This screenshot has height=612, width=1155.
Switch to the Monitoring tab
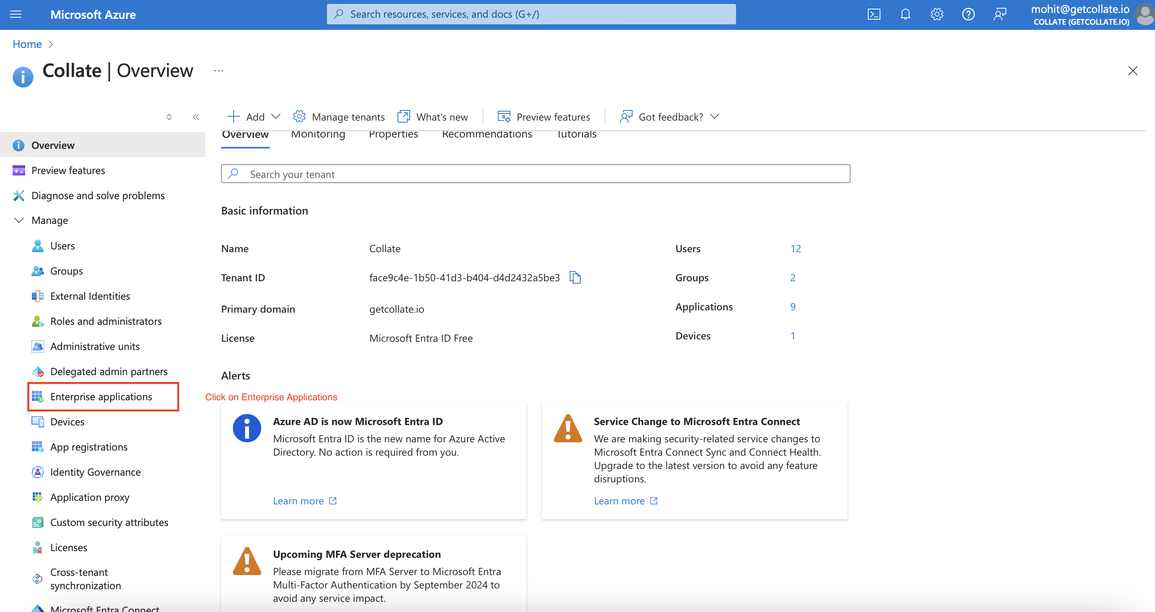coord(318,134)
